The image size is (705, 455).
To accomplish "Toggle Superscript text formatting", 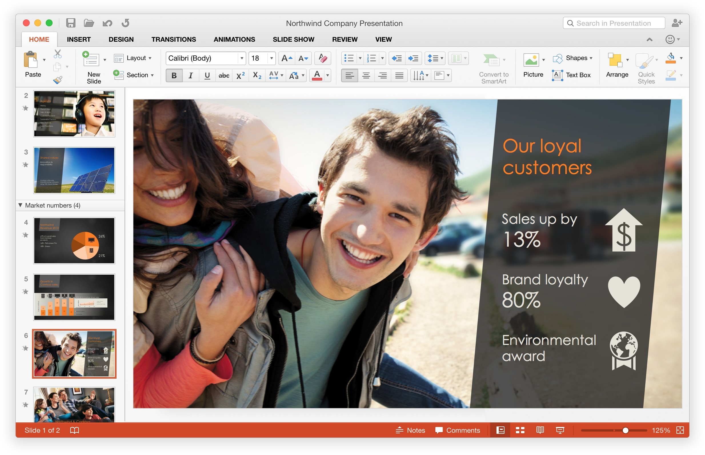I will (238, 75).
